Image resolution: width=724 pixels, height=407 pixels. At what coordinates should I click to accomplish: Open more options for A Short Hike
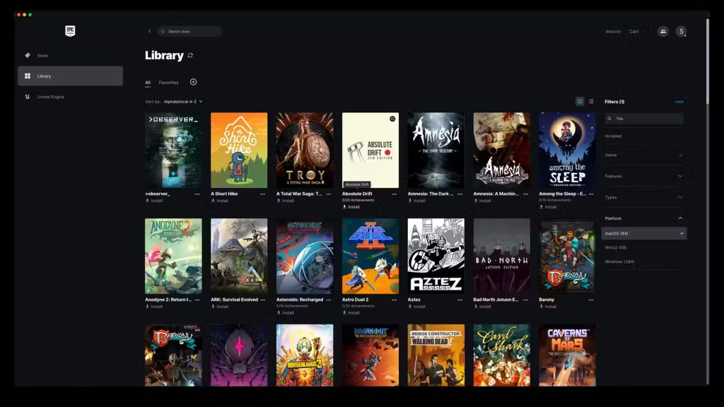[263, 194]
